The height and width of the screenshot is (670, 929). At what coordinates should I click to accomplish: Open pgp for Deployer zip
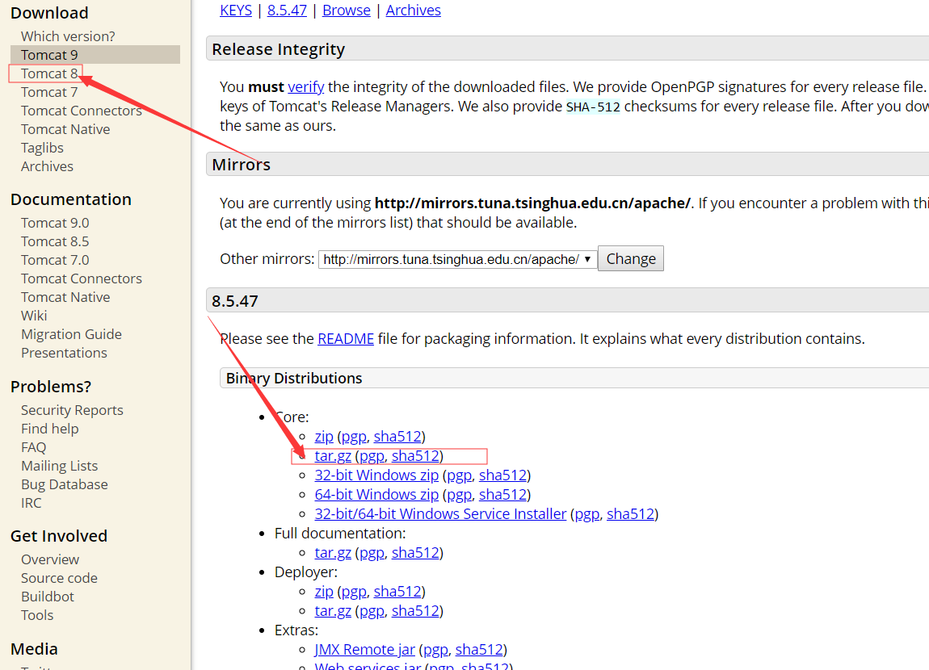click(354, 591)
